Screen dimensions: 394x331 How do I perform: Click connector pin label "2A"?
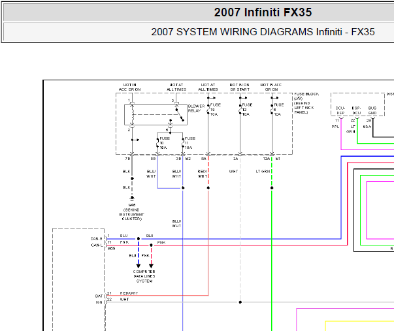click(x=235, y=159)
